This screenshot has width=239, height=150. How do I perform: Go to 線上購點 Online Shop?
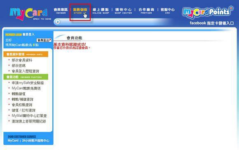[x=101, y=11]
